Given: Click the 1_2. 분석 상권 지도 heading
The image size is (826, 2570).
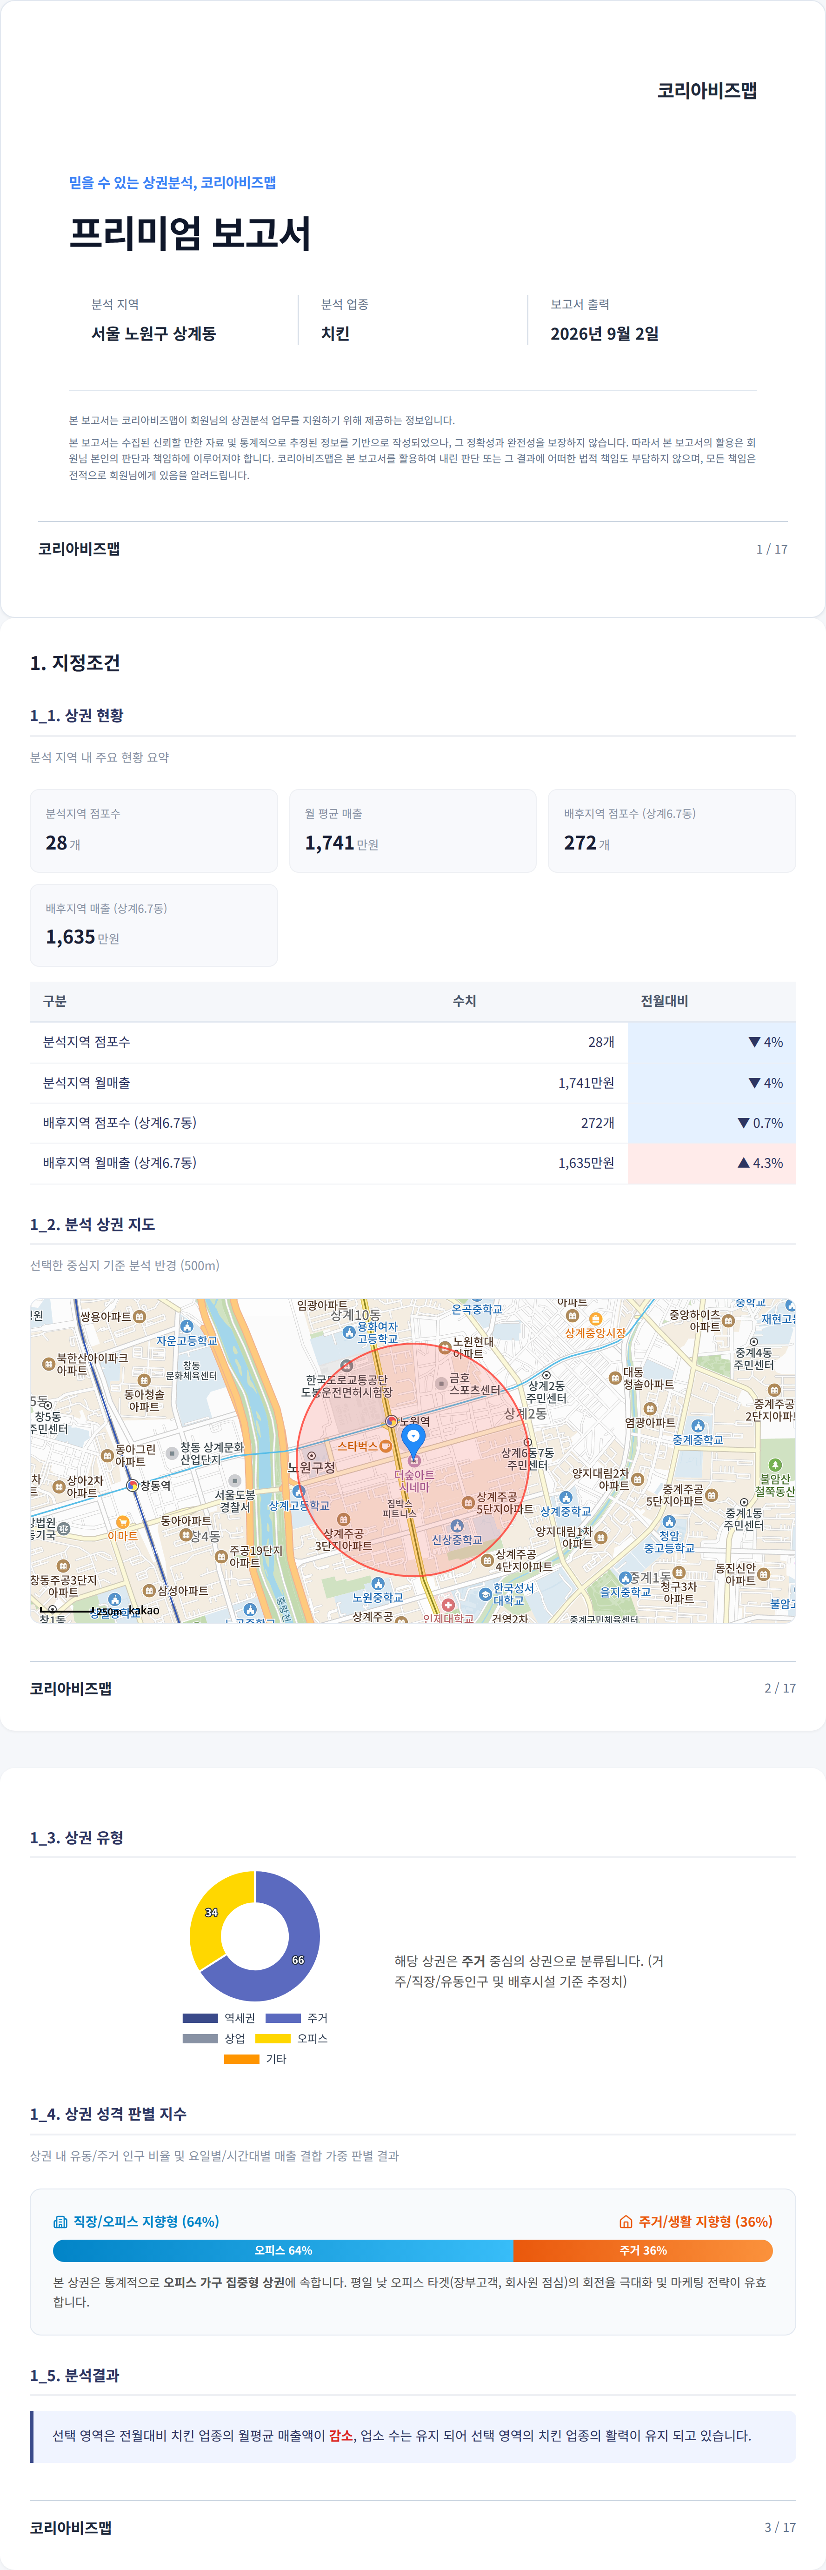Looking at the screenshot, I should click(x=92, y=1224).
